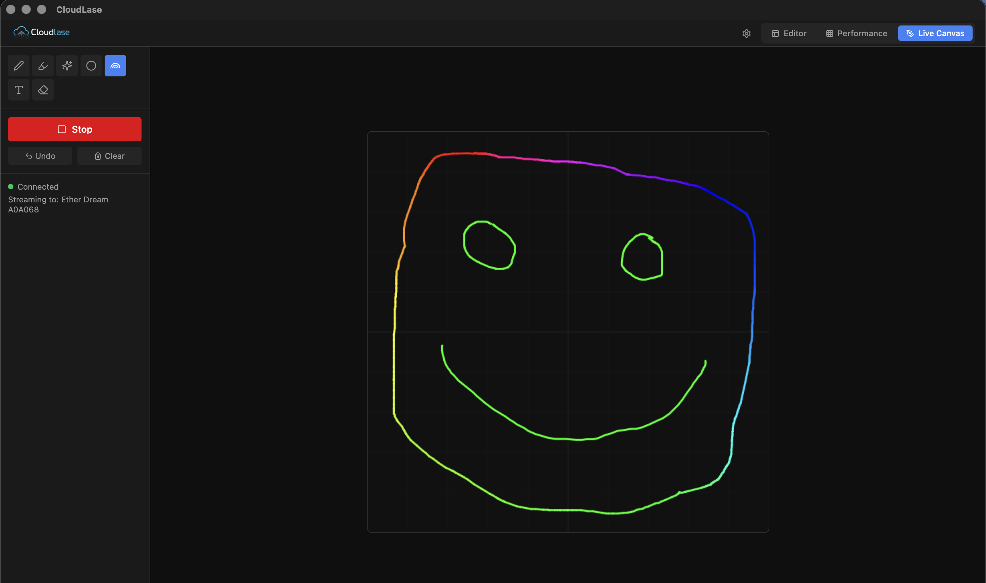Click inside the left eye circle
This screenshot has height=583, width=986.
click(x=489, y=246)
